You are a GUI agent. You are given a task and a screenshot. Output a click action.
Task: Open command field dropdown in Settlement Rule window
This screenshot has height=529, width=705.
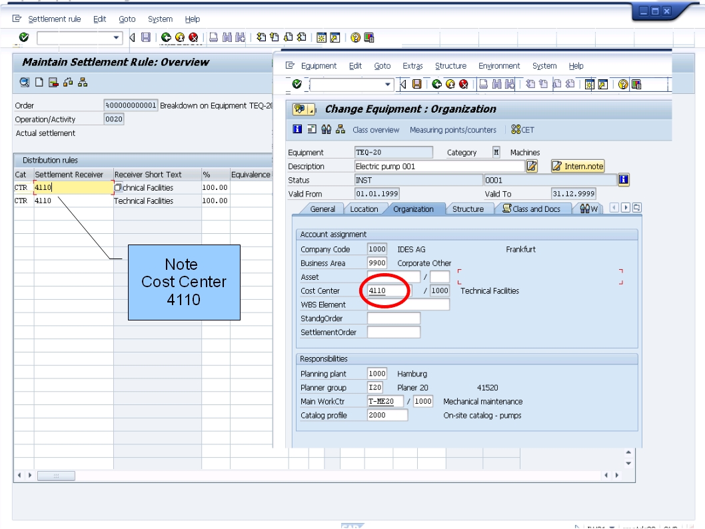[x=116, y=38]
